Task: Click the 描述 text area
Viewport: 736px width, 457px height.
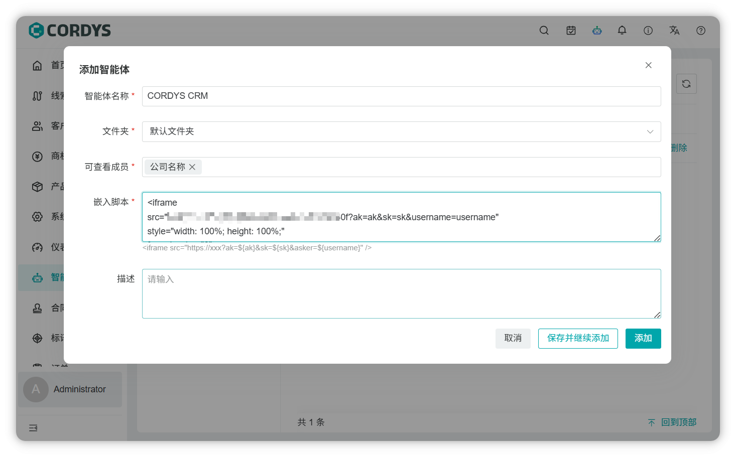Action: pyautogui.click(x=401, y=293)
